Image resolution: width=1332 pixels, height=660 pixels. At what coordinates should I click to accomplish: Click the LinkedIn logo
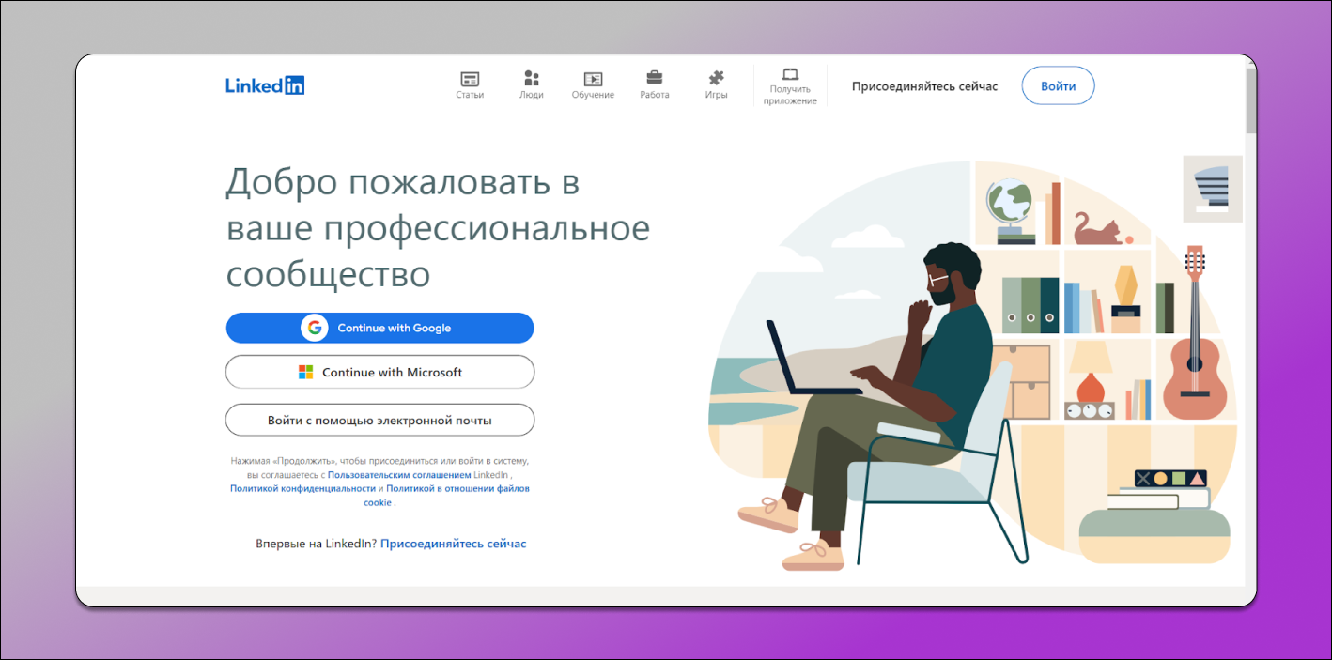264,84
